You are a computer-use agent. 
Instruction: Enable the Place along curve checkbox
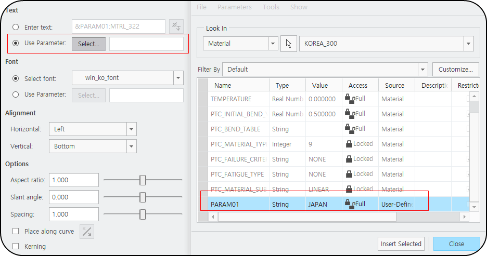[16, 231]
